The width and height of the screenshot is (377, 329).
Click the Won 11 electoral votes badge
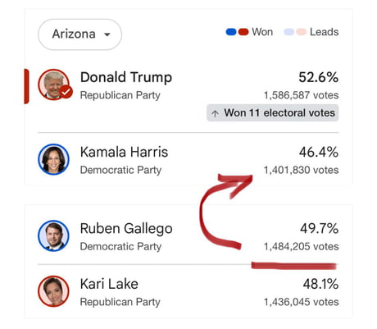[273, 112]
